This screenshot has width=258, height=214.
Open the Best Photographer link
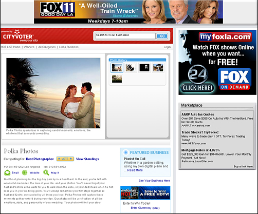click(x=40, y=159)
